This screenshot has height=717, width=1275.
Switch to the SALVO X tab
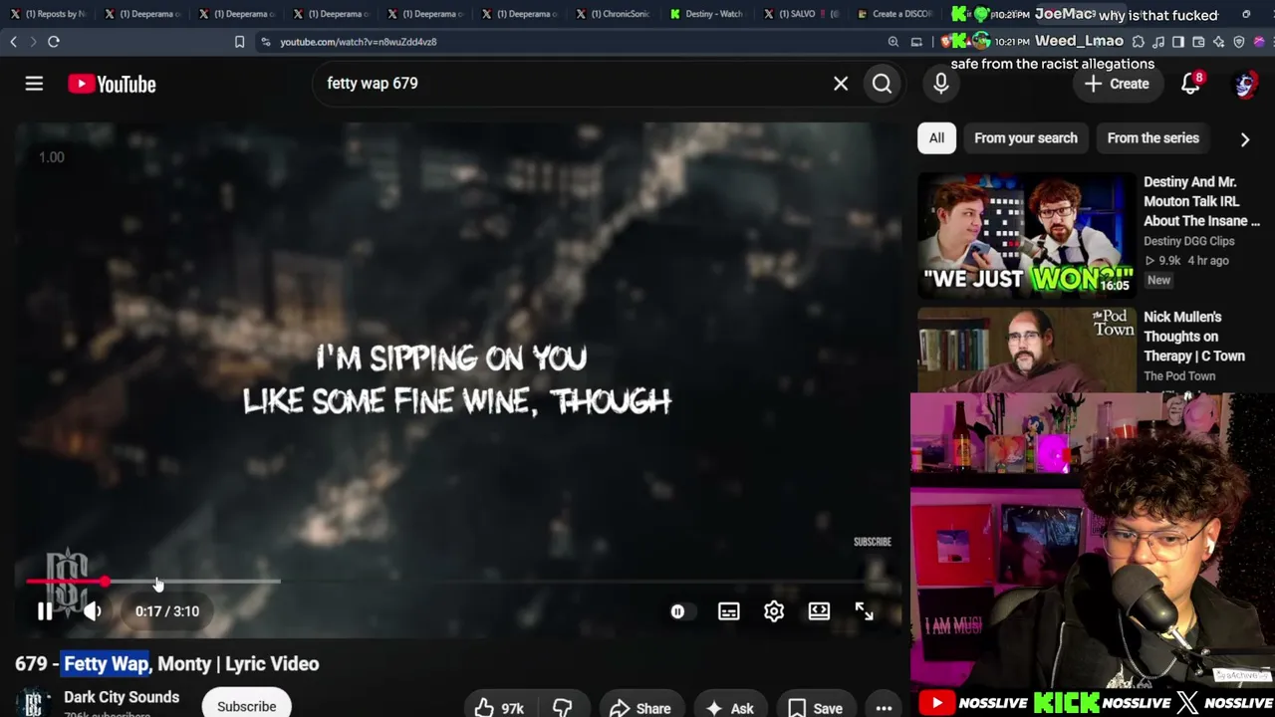803,14
